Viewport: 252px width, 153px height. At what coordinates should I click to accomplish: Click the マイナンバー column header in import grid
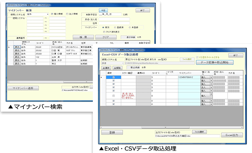tap(189, 73)
